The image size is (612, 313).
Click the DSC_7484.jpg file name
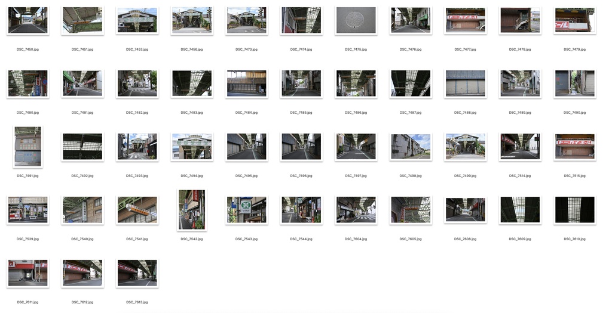246,113
